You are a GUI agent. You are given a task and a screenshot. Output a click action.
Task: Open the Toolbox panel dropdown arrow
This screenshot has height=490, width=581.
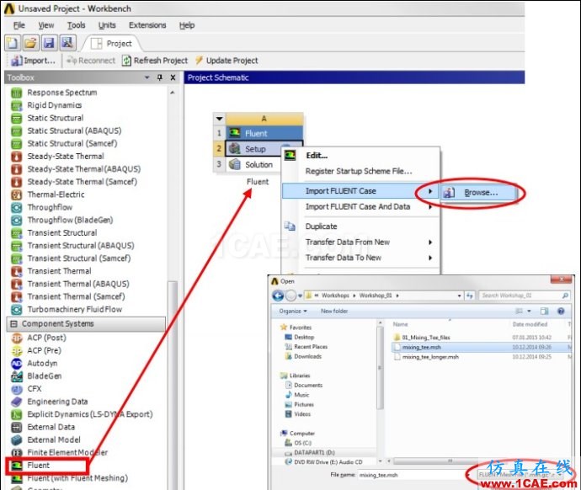click(147, 77)
